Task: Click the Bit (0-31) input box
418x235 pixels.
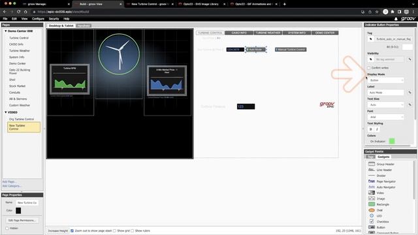Action: (408, 47)
